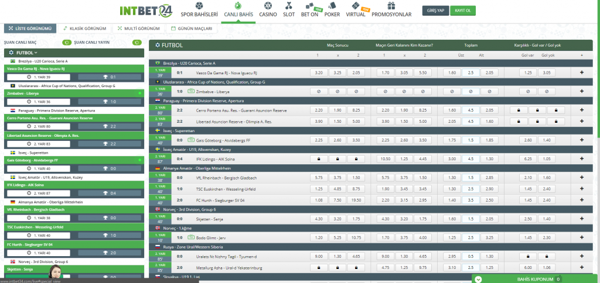Click trophy score icon for Vasco Da Gama in sidebar
Image resolution: width=600 pixels, height=283 pixels.
coord(106,77)
